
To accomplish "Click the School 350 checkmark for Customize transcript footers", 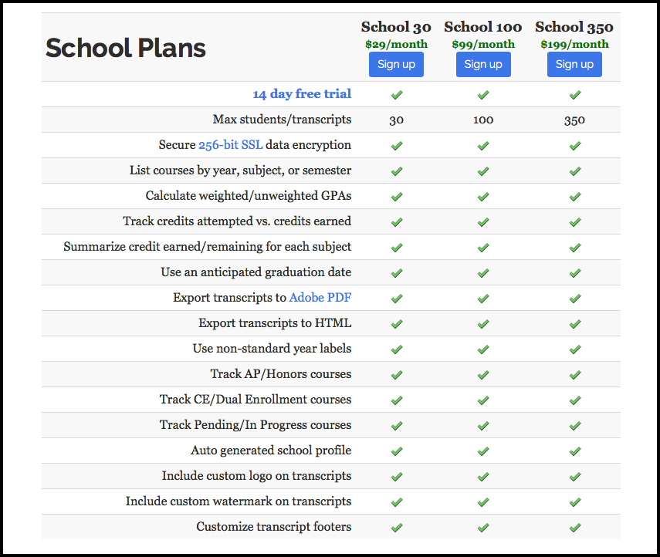I will (574, 528).
